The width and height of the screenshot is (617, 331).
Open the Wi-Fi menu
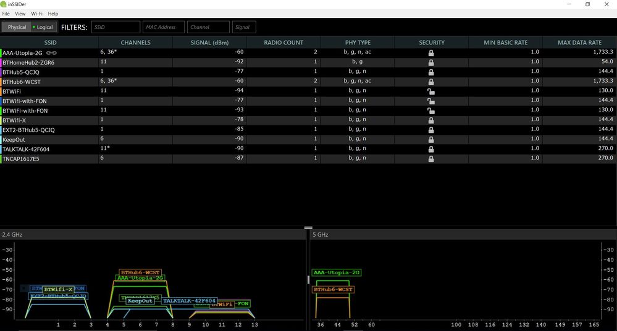point(36,14)
